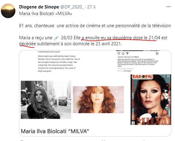The height and width of the screenshot is (141, 175).
Task: Click the bookmark icon in embedded post
Action: point(157,53)
